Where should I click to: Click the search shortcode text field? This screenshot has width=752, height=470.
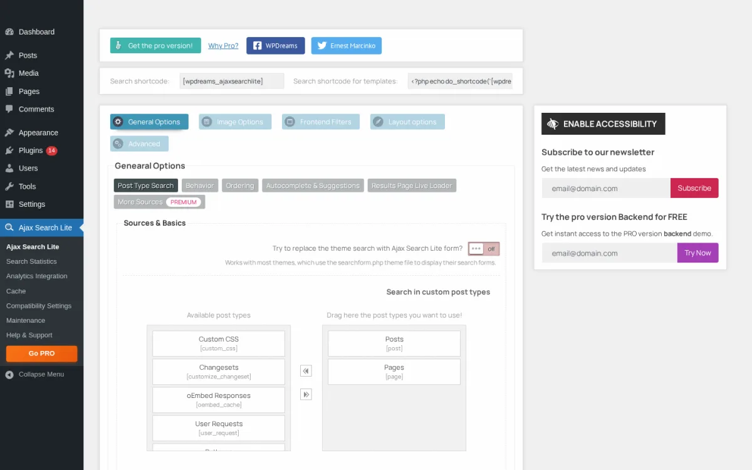(232, 81)
